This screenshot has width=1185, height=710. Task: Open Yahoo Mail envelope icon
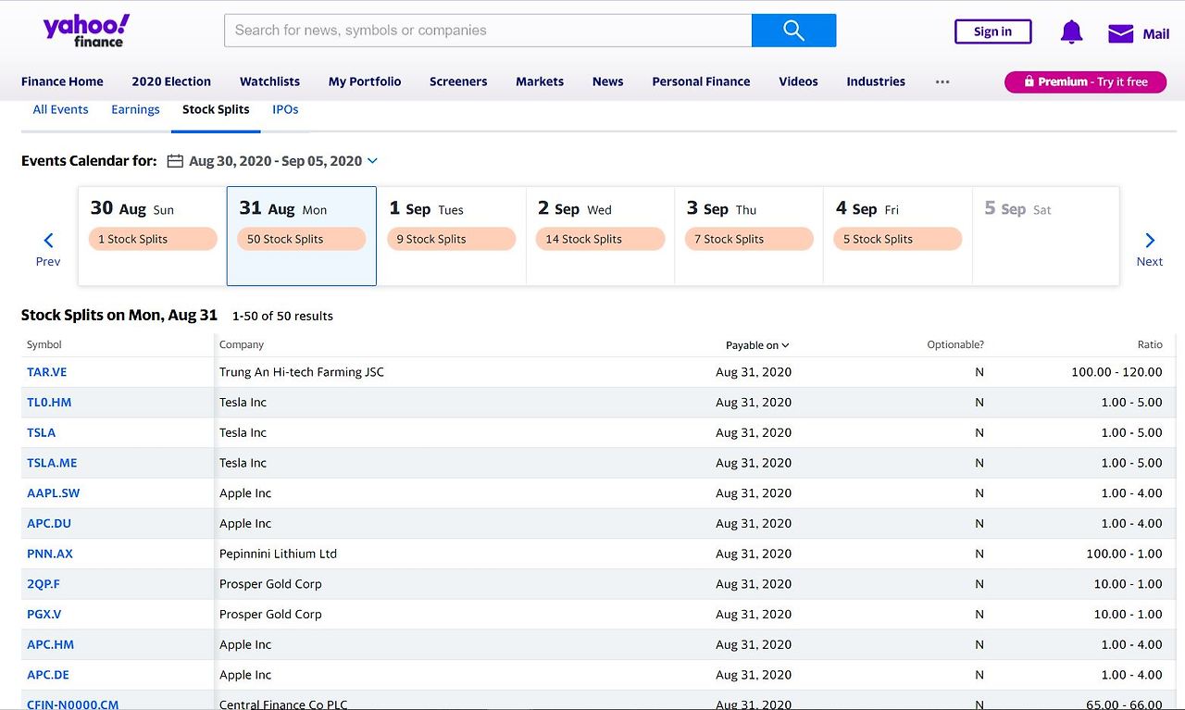[1120, 33]
